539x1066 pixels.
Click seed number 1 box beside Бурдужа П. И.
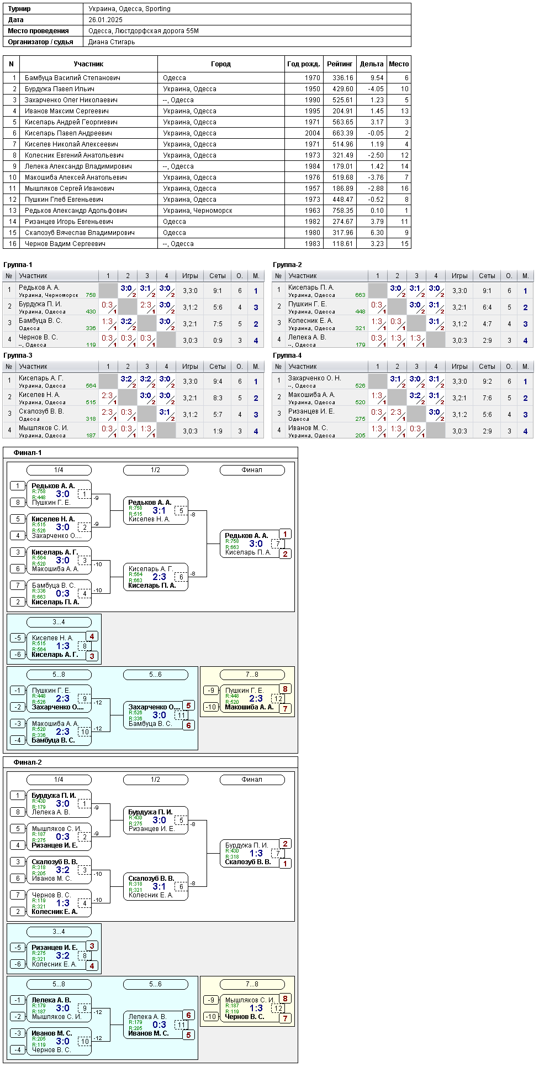(x=18, y=796)
